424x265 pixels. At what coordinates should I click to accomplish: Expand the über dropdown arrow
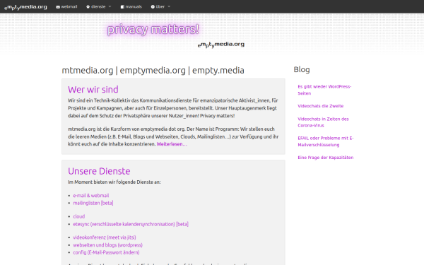click(x=169, y=7)
